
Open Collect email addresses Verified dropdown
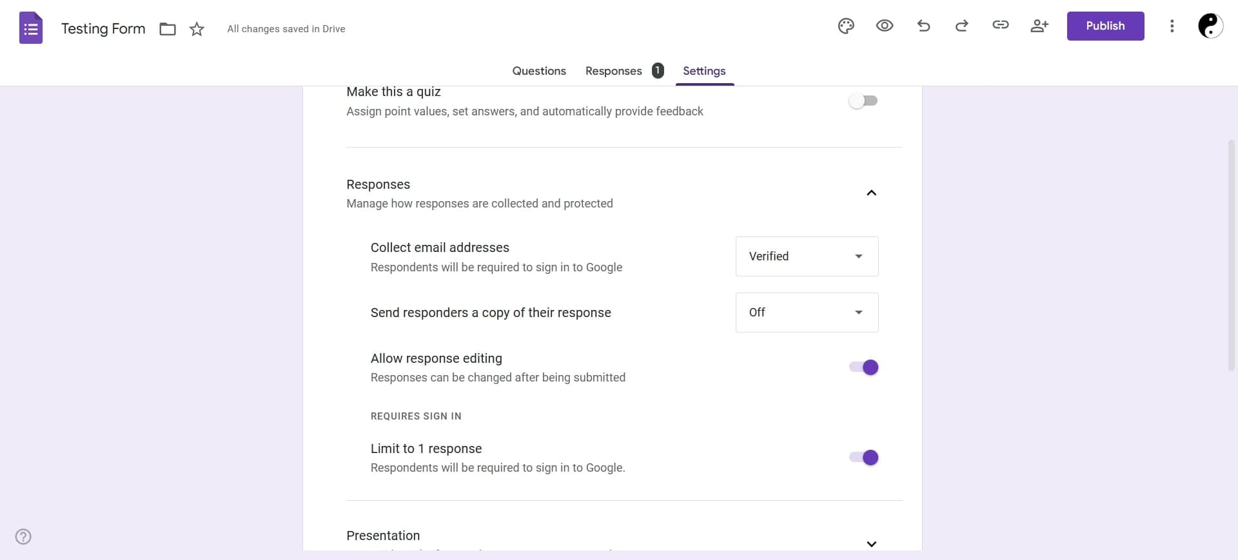coord(807,256)
